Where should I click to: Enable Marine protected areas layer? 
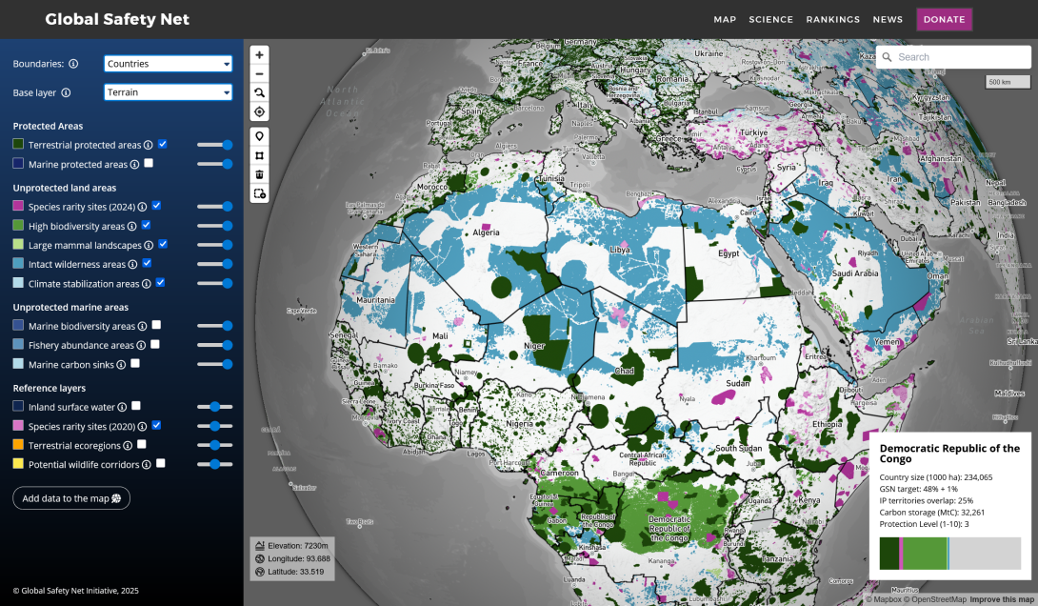[149, 163]
